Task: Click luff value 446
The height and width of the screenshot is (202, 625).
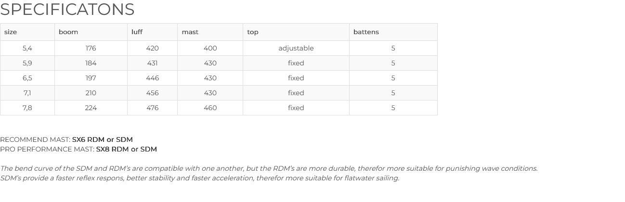Action: pos(153,78)
